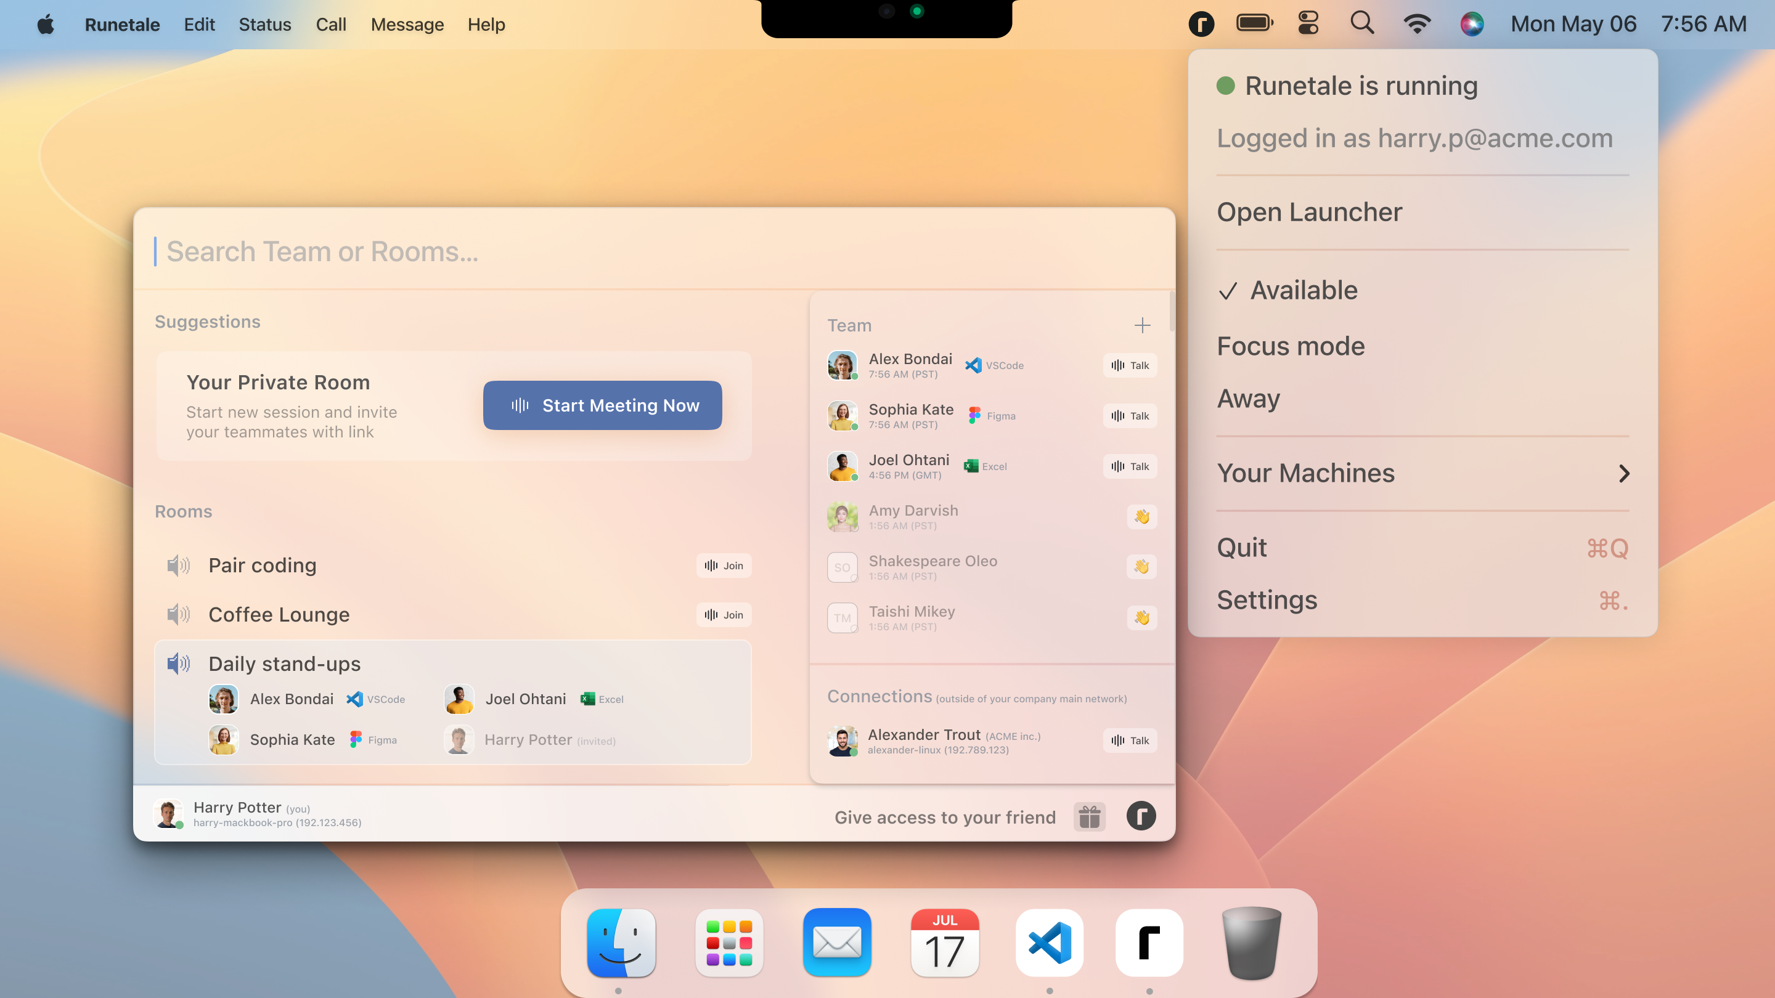
Task: Click the Search Team or Rooms field
Action: (x=655, y=251)
